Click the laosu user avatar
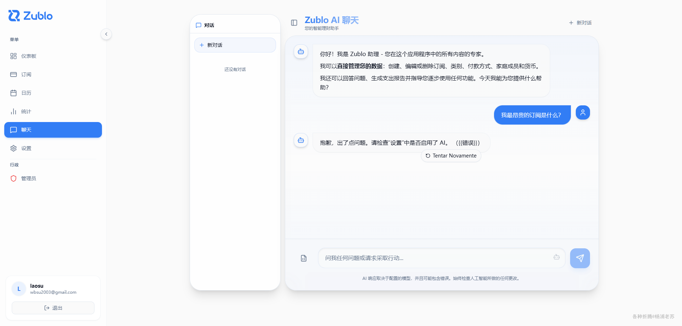The width and height of the screenshot is (682, 326). pos(19,289)
